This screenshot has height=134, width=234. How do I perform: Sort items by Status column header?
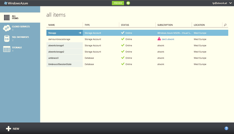coord(125,25)
